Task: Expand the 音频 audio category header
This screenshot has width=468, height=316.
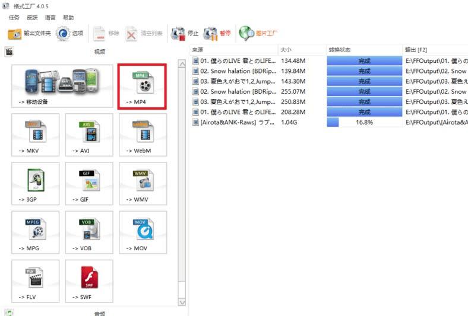Action: [100, 313]
